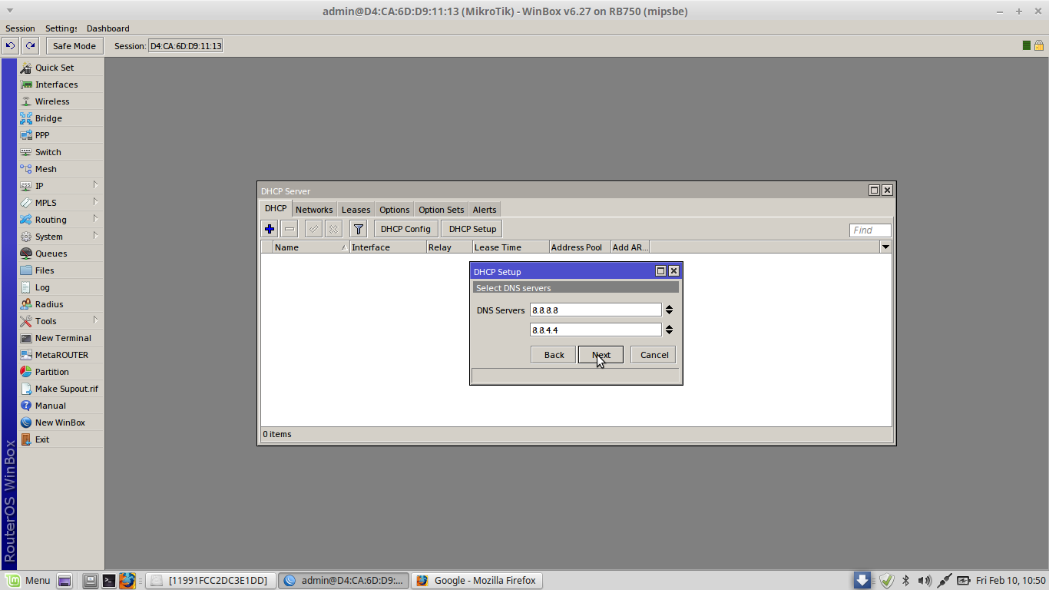Sort by the Name column header
1049x590 pixels.
click(311, 247)
